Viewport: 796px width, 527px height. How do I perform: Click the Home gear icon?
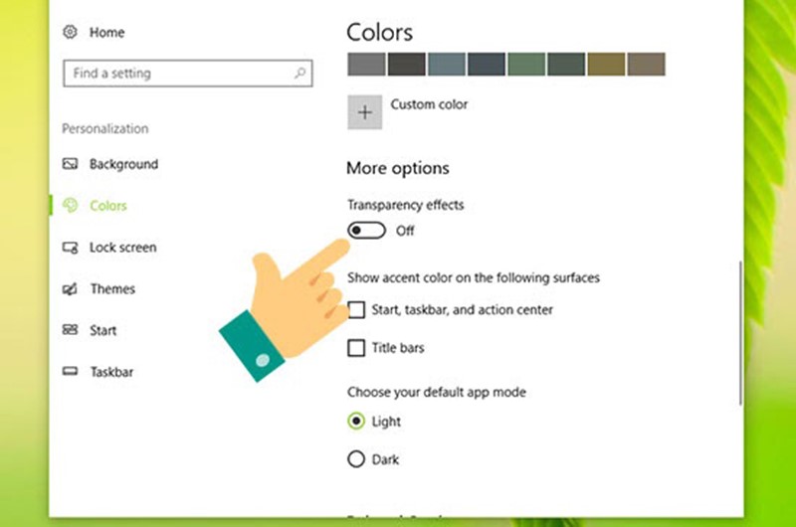pos(70,32)
